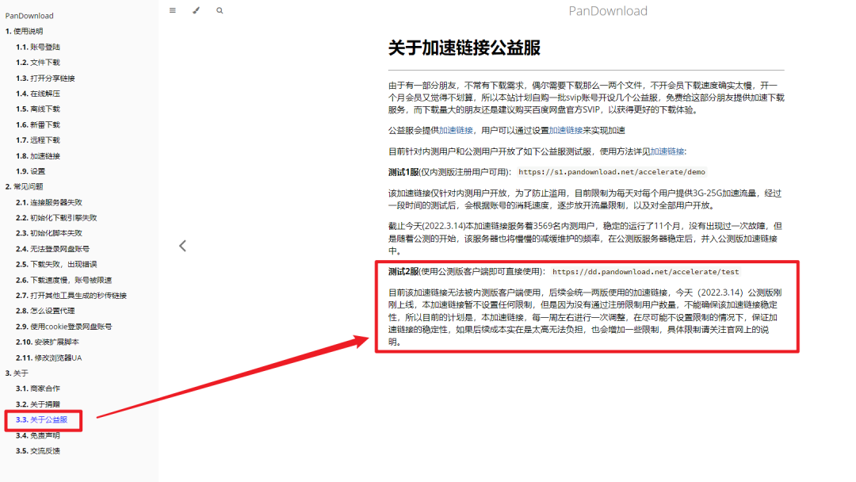Click the 关于加速链接公益服 page heading

(x=464, y=48)
